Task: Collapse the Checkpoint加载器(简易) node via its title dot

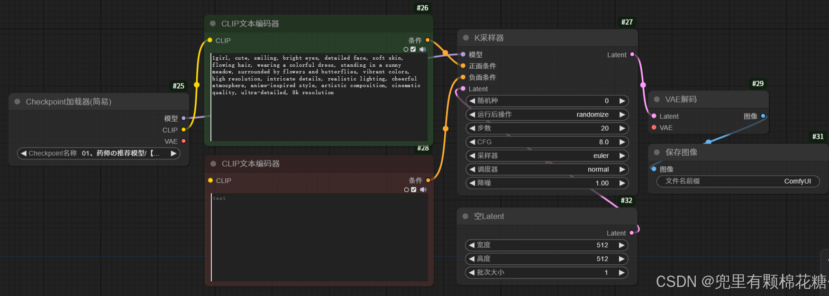Action: pyautogui.click(x=18, y=102)
